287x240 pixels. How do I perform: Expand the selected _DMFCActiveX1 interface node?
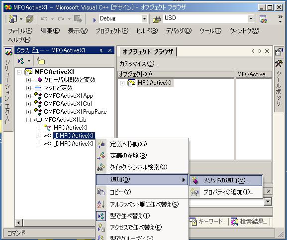(38, 136)
